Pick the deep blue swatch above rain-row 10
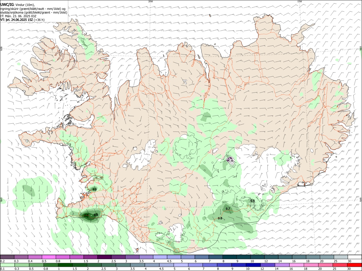Image resolution: width=362 pixels, height=271 pixels. point(253,265)
